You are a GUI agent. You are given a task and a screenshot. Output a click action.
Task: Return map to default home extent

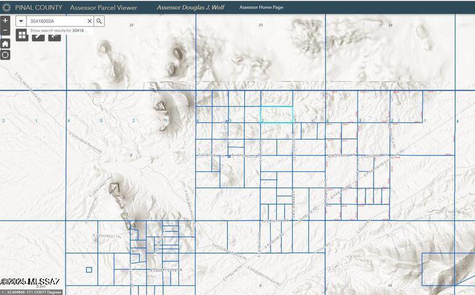(5, 44)
